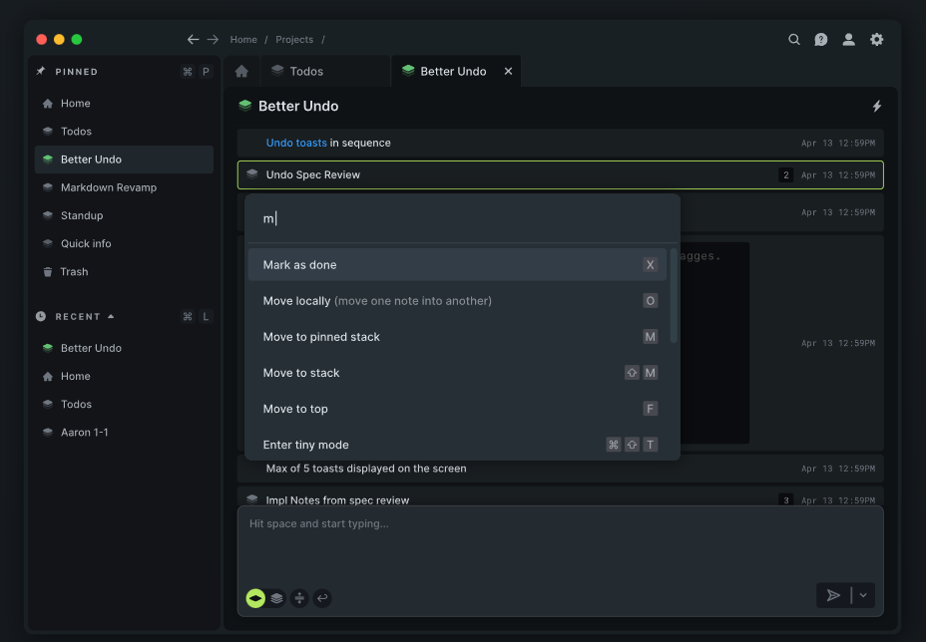This screenshot has width=926, height=642.
Task: Expand the Undo Spec Review note
Action: point(313,174)
